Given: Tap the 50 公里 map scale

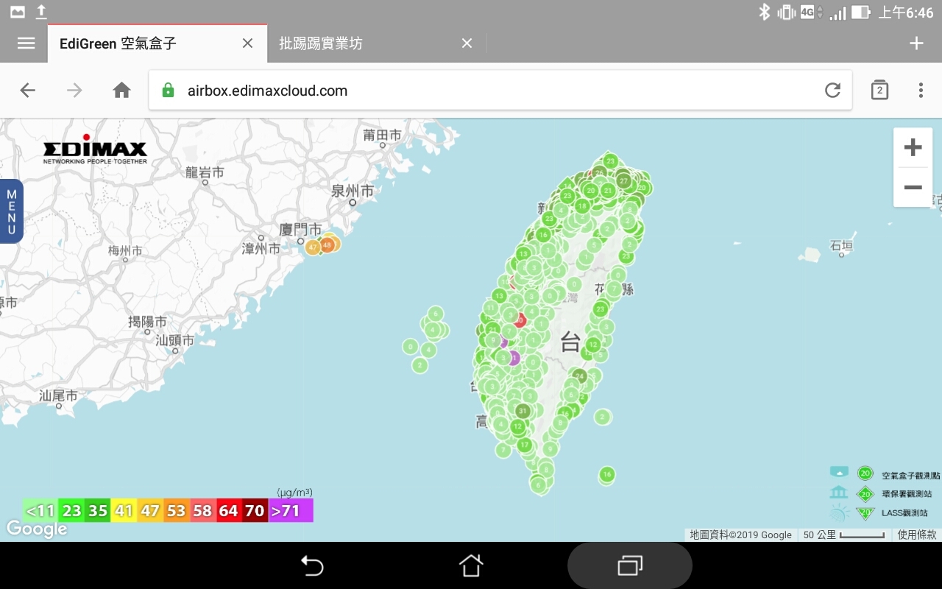Looking at the screenshot, I should [x=844, y=535].
